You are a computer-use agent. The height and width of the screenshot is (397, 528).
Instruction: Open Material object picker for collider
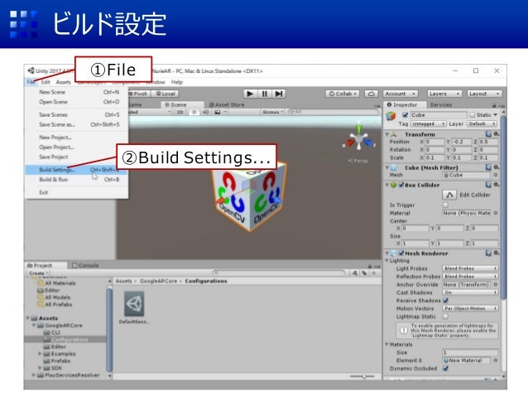coord(496,213)
